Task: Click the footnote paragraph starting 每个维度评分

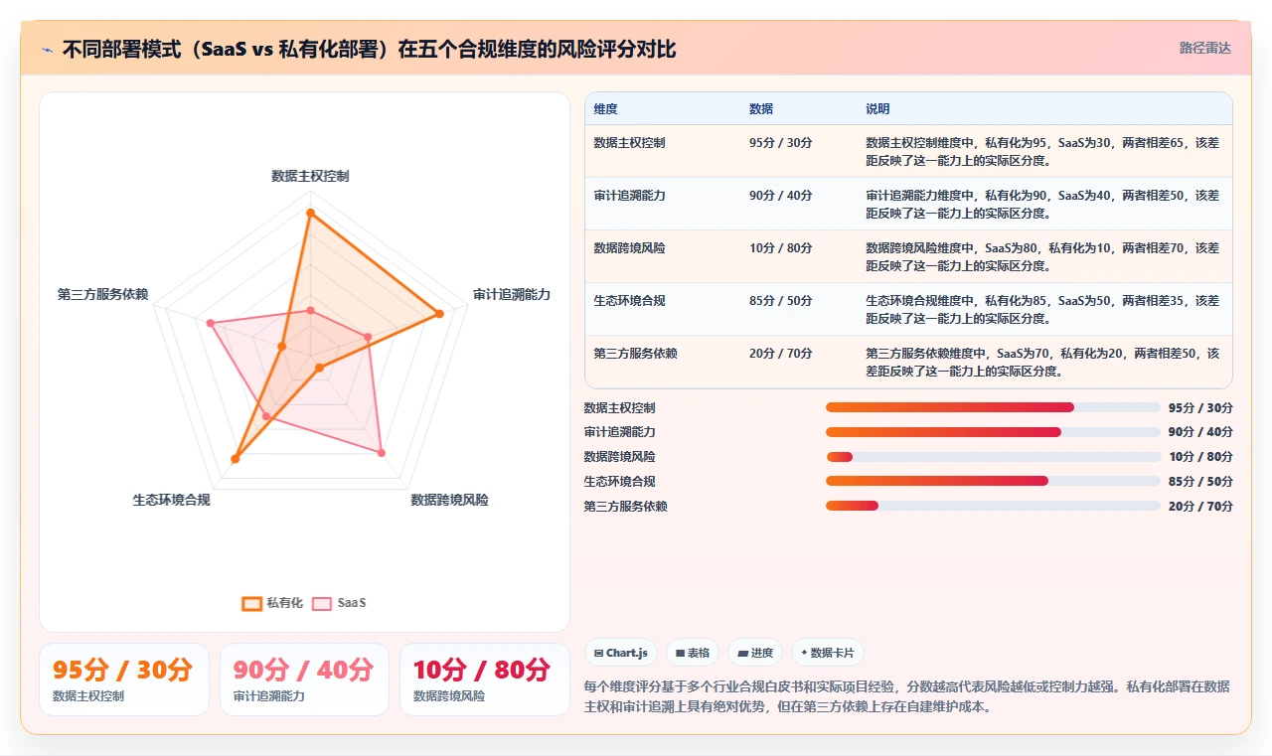Action: click(907, 696)
